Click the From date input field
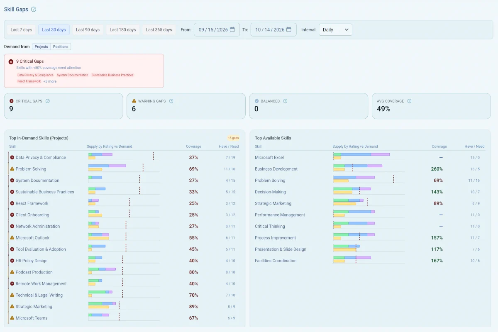Viewport: 498px width, 332px height. pyautogui.click(x=217, y=29)
